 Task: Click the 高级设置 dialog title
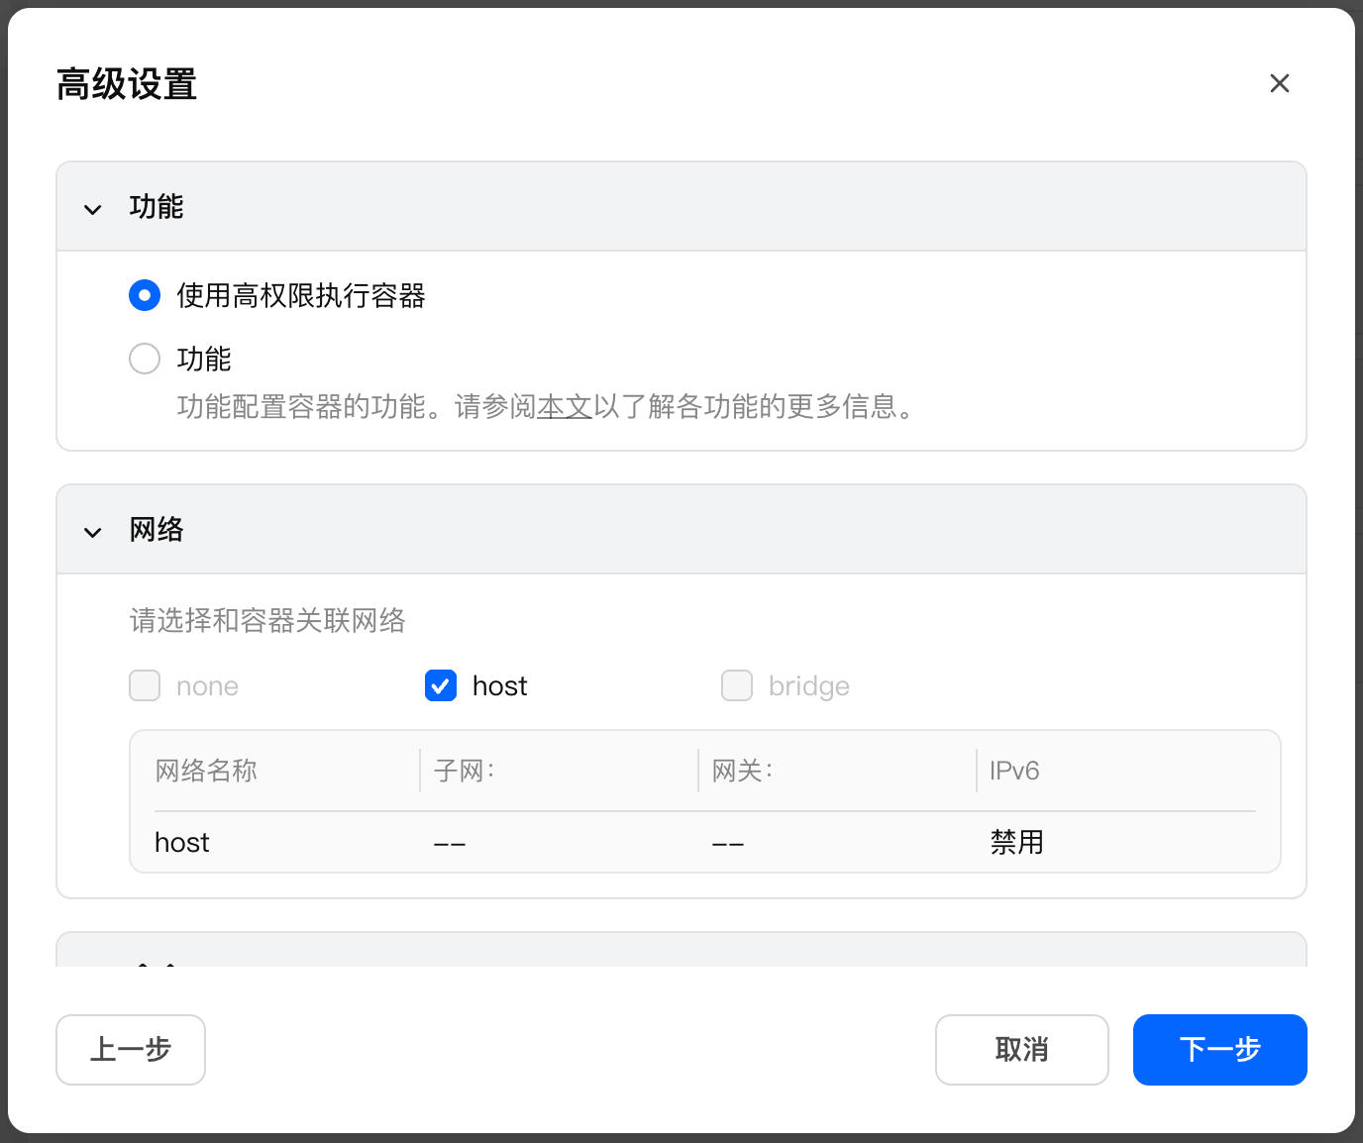(127, 85)
